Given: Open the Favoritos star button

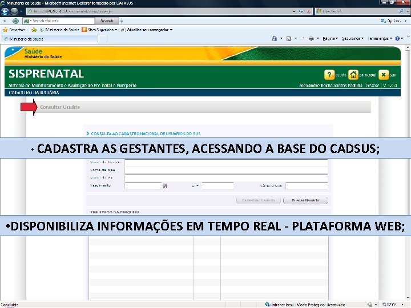Looking at the screenshot, I should click(14, 30).
